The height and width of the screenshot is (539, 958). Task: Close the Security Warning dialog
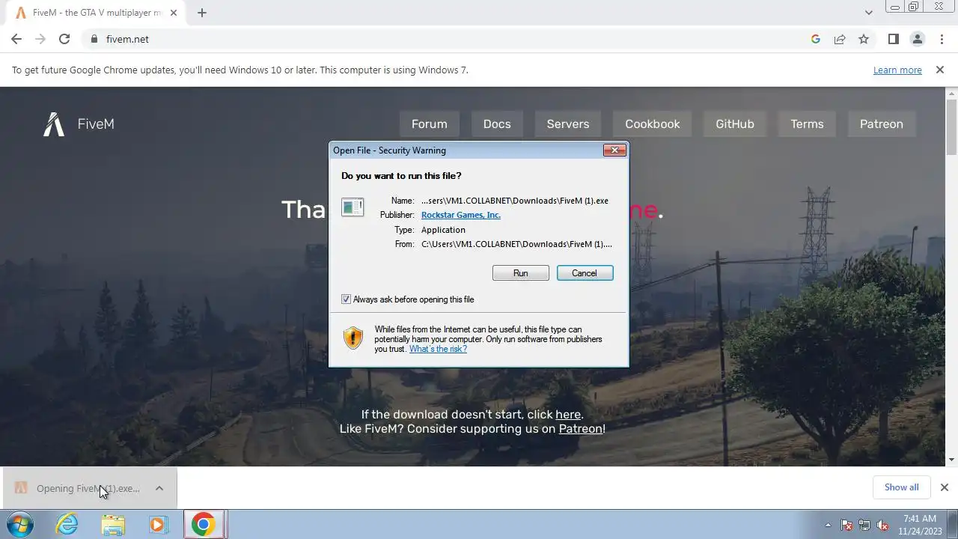pyautogui.click(x=614, y=150)
